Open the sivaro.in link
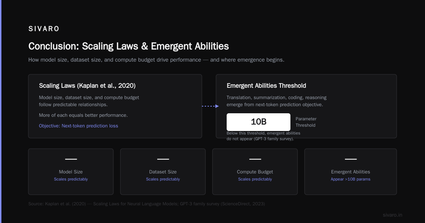Viewport: 425px width, 223px height. tap(392, 215)
